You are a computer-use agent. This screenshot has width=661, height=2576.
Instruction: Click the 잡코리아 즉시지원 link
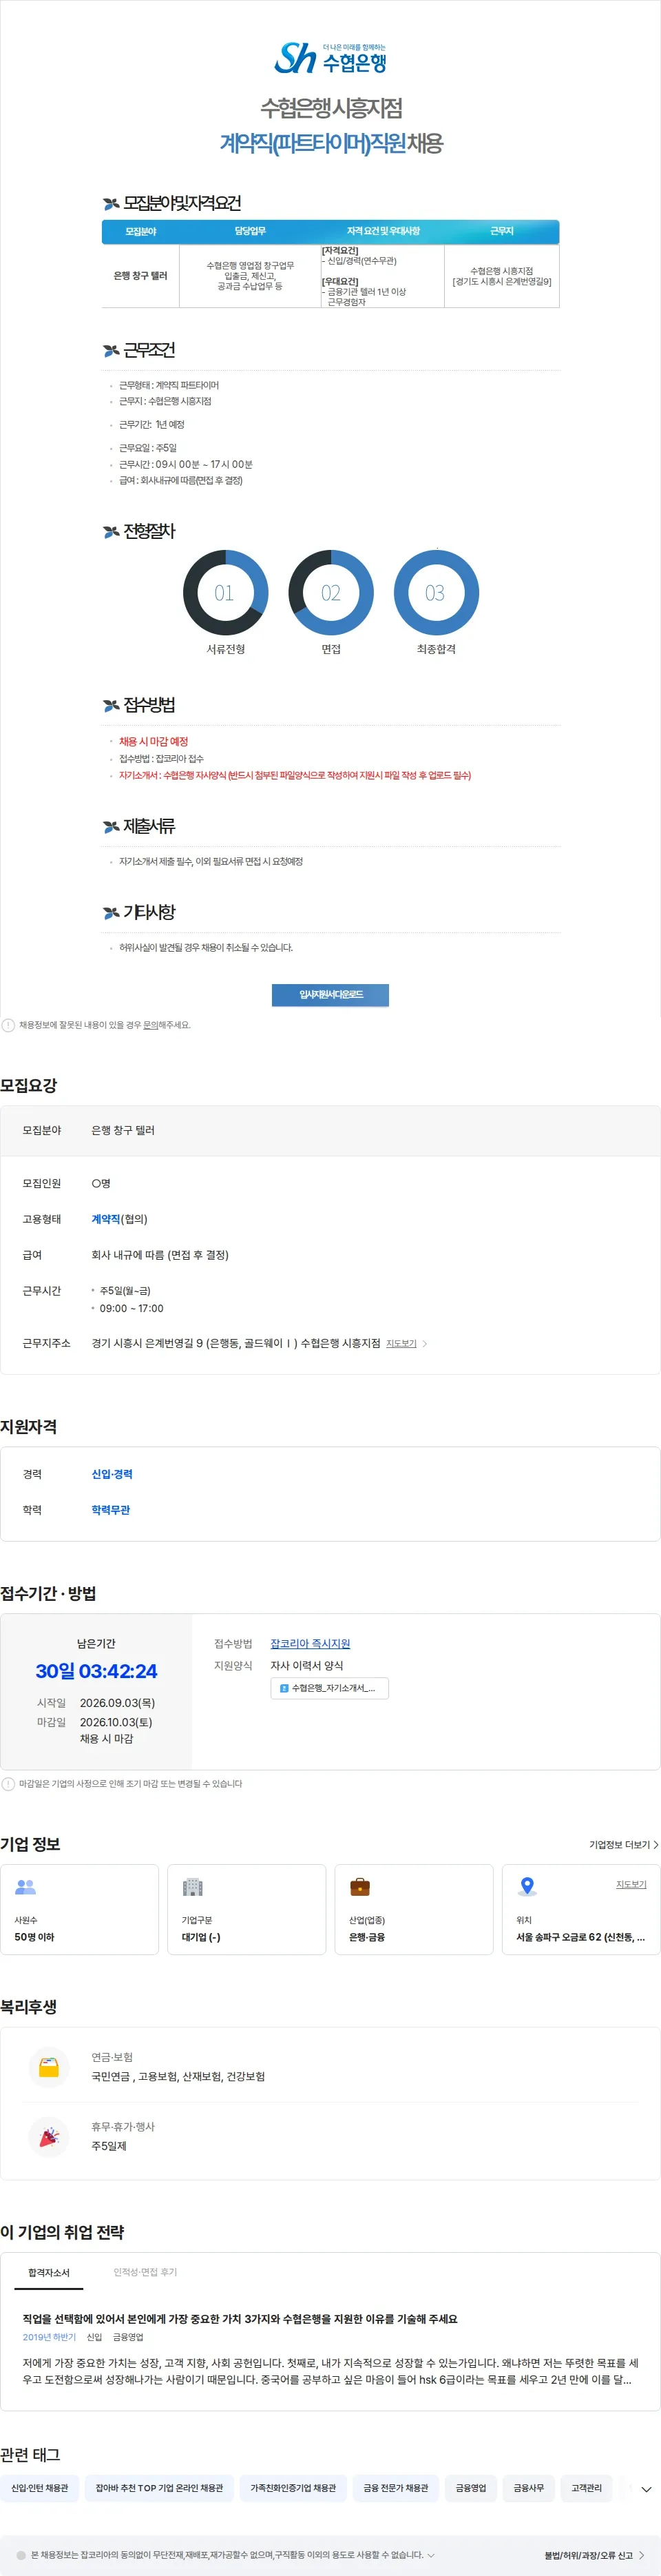click(311, 1643)
